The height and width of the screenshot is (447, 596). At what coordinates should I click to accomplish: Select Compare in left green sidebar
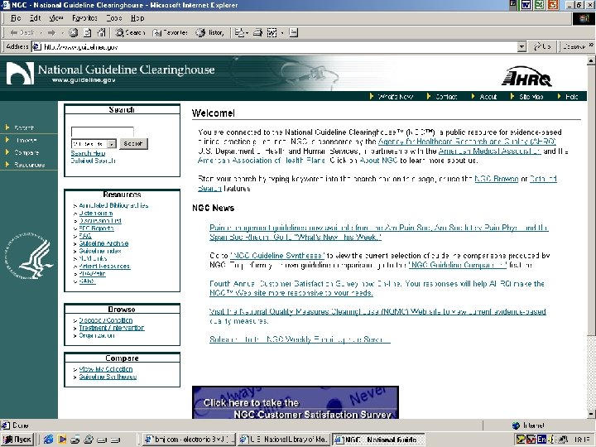coord(26,152)
